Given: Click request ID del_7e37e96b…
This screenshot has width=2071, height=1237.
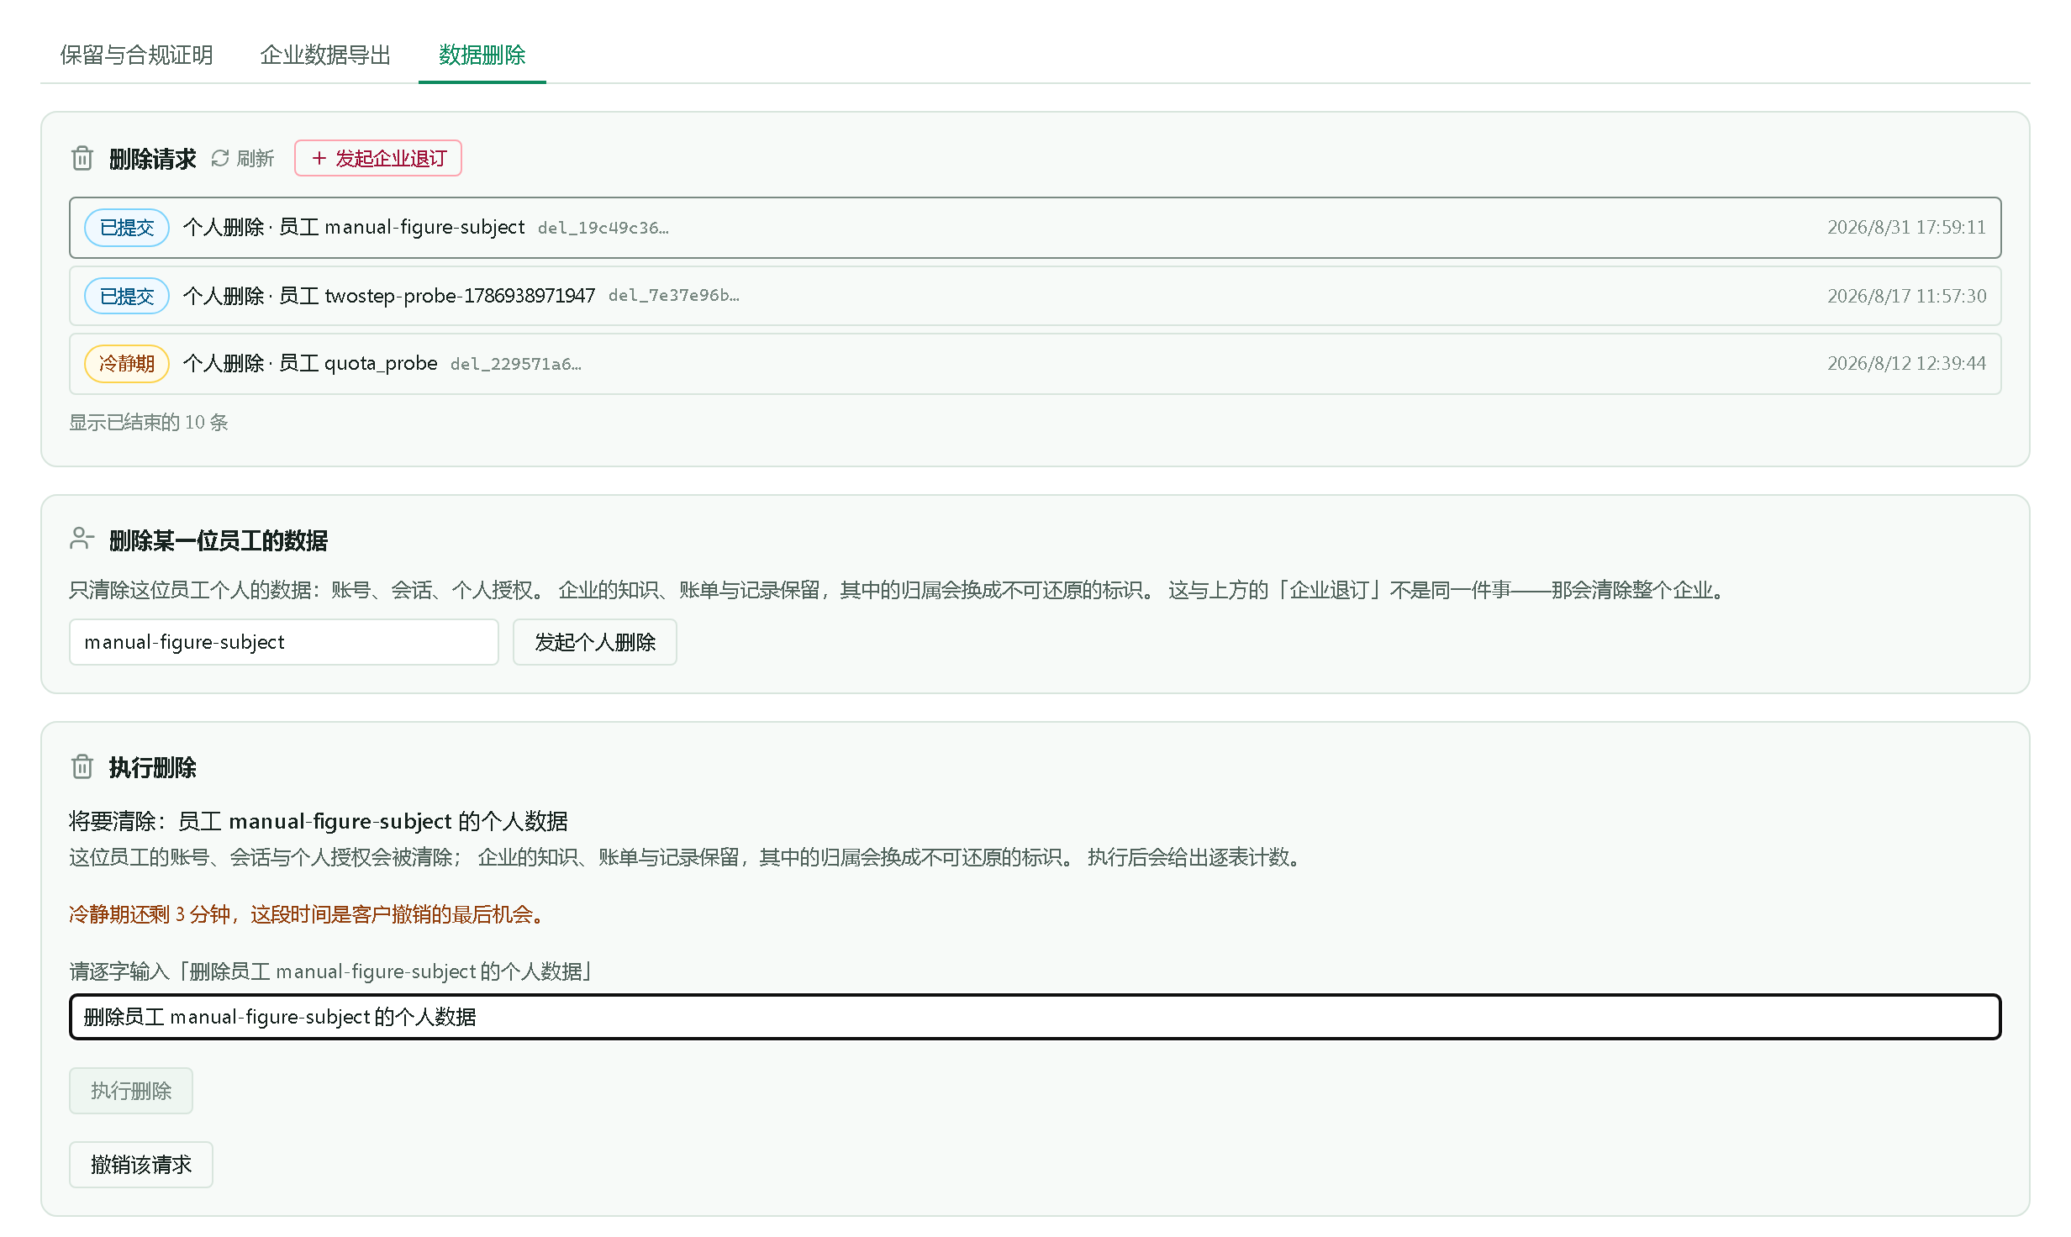Looking at the screenshot, I should tap(674, 296).
